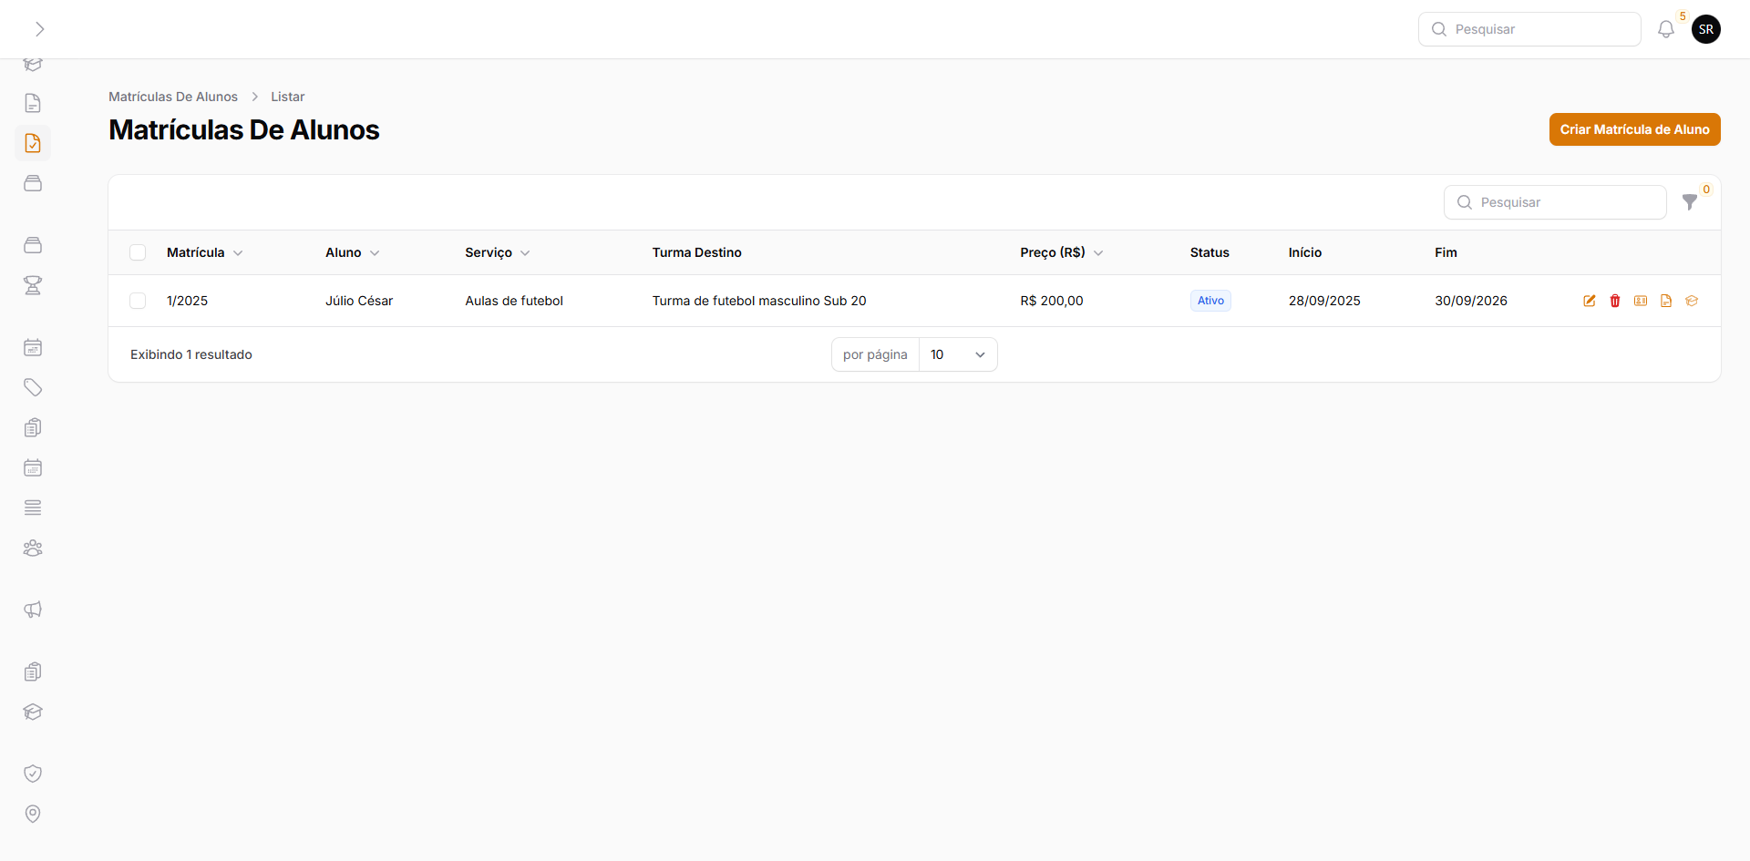Open the per-page dropdown showing 10
1750x861 pixels.
pos(957,354)
